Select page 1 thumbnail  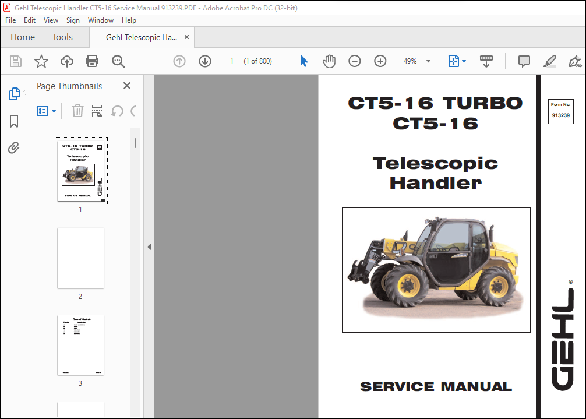pos(81,171)
